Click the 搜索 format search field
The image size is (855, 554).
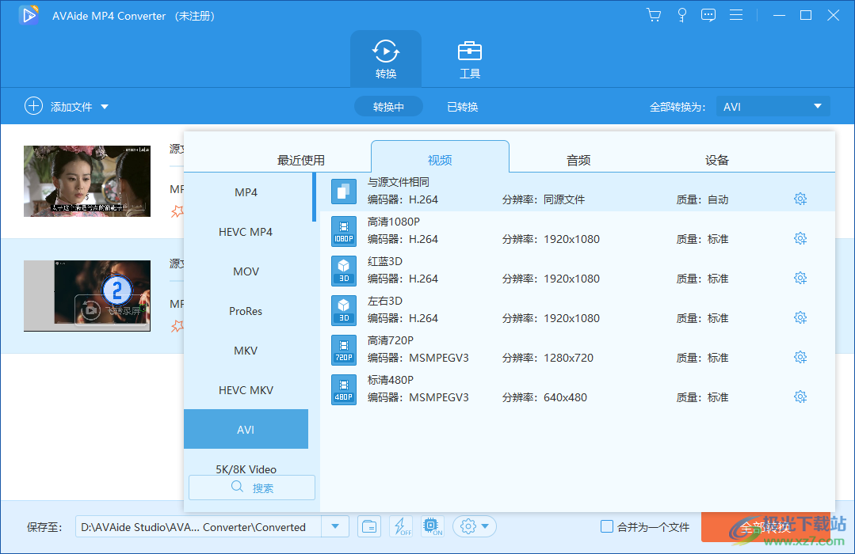(252, 488)
